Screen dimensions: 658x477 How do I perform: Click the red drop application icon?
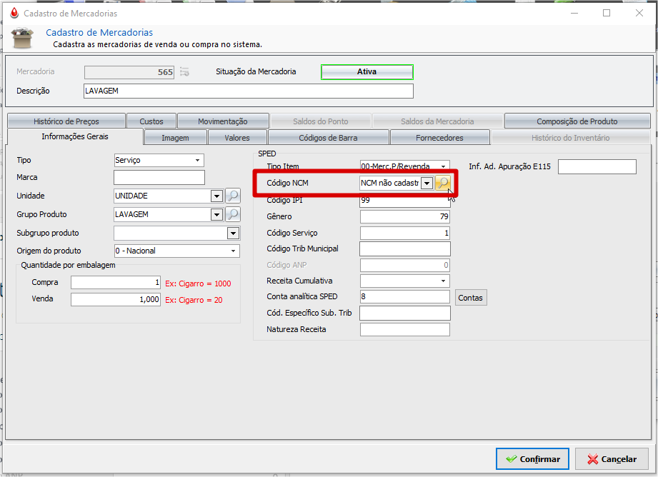coord(14,14)
